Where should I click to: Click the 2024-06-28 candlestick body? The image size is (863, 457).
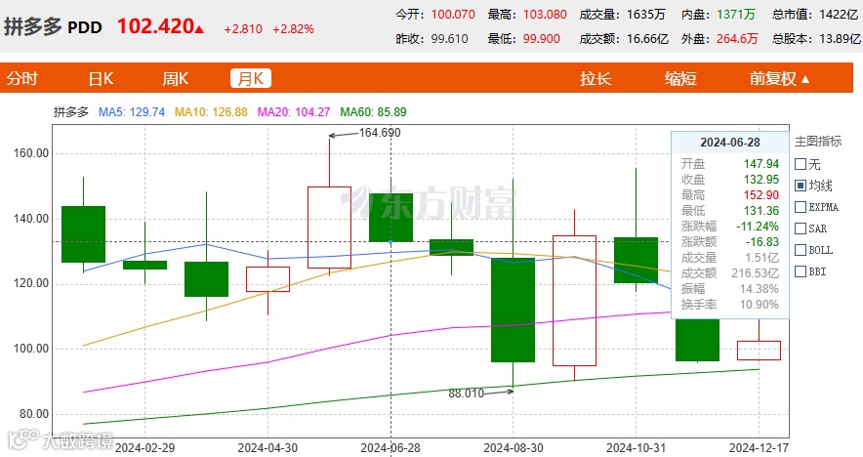[x=390, y=218]
